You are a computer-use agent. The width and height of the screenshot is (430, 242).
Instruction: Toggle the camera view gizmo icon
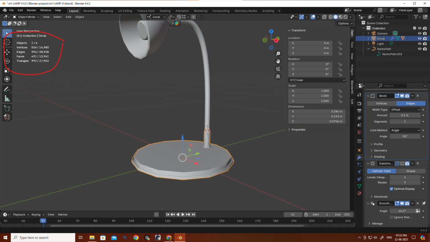click(278, 69)
